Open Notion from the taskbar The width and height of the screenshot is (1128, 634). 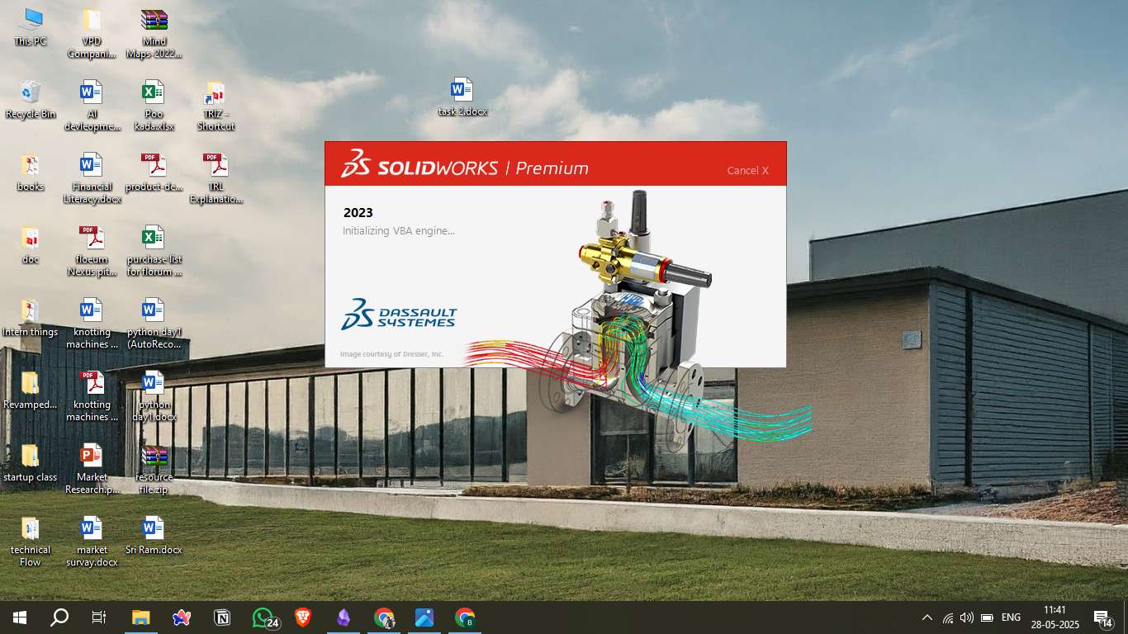(222, 617)
